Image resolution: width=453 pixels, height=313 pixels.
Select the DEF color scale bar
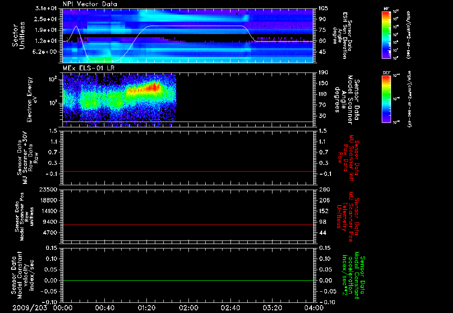point(386,99)
